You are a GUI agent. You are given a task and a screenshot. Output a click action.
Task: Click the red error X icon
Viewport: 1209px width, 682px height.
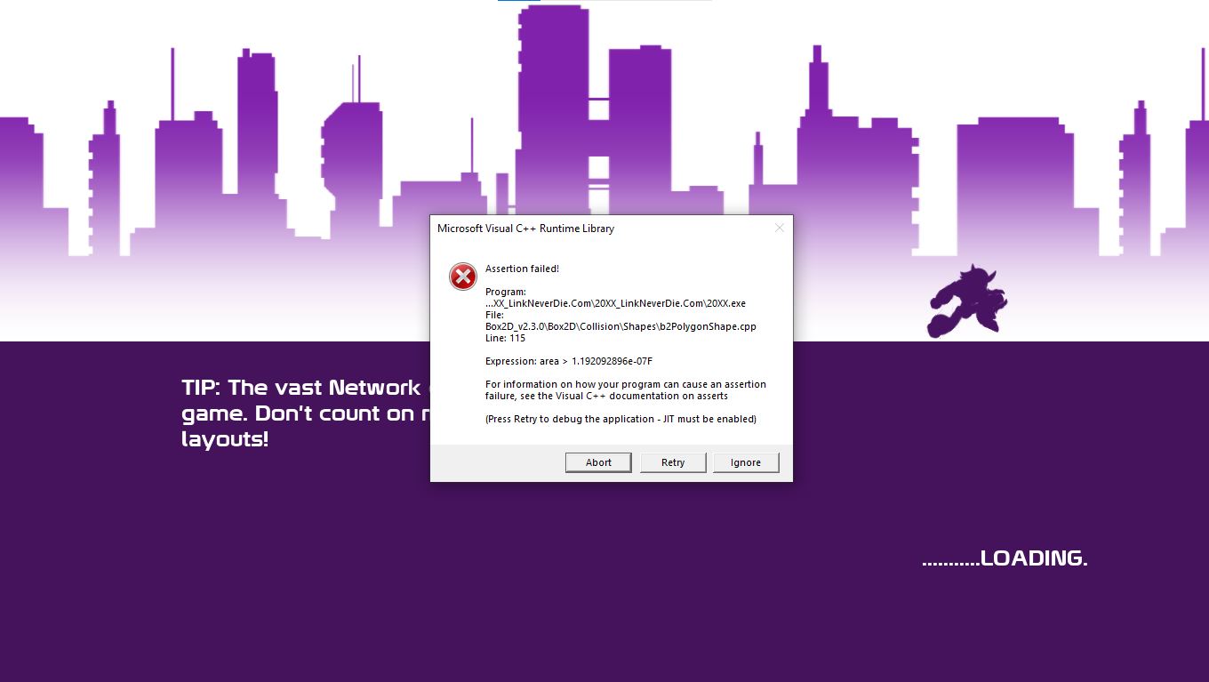click(462, 277)
